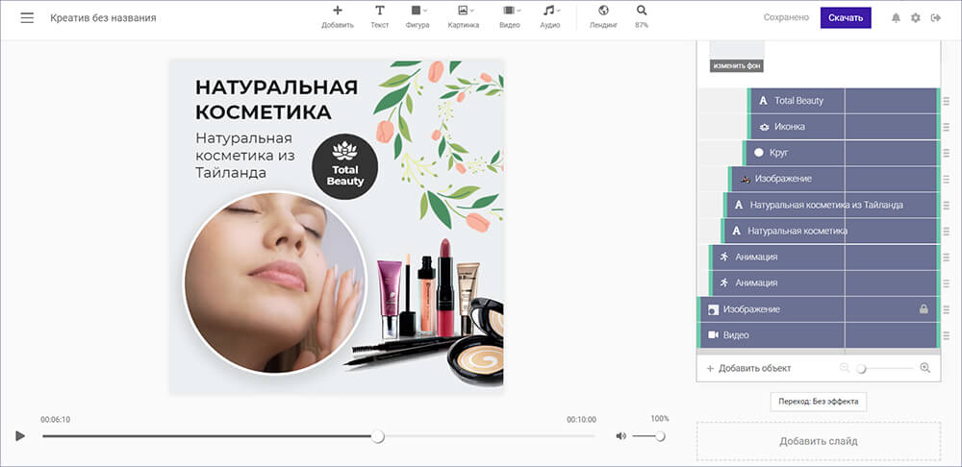Zoom in the timeline
Viewport: 962px width, 467px height.
click(x=925, y=368)
